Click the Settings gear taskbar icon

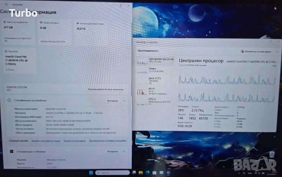[x=168, y=173]
